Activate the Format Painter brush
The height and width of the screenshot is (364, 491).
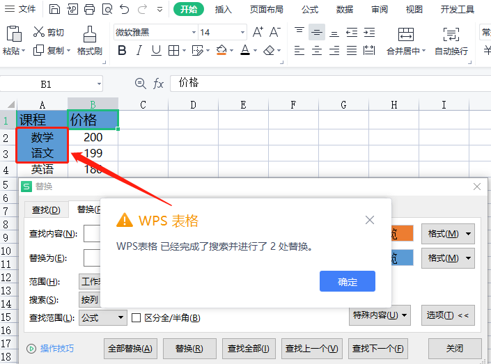click(90, 34)
